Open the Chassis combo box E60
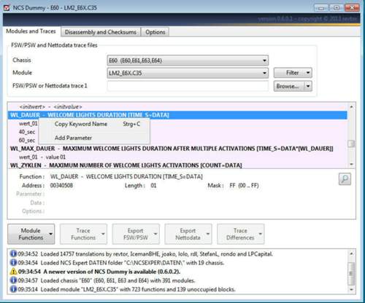365x303 pixels. (x=188, y=60)
